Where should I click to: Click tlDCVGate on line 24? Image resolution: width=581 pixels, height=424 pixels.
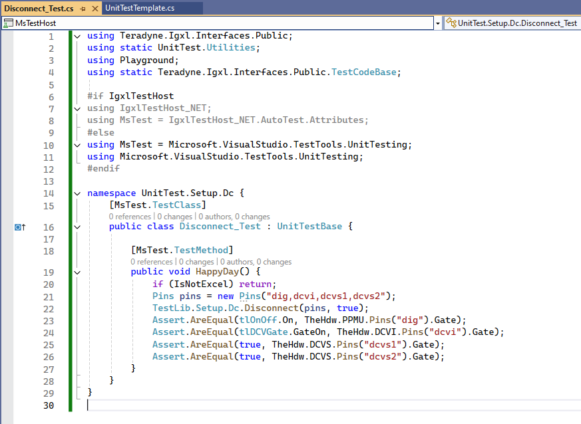click(264, 332)
